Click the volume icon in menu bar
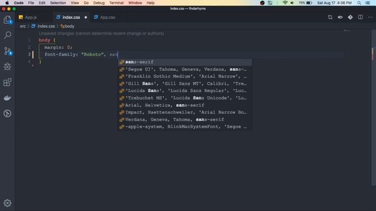This screenshot has width=376, height=211. (x=292, y=3)
